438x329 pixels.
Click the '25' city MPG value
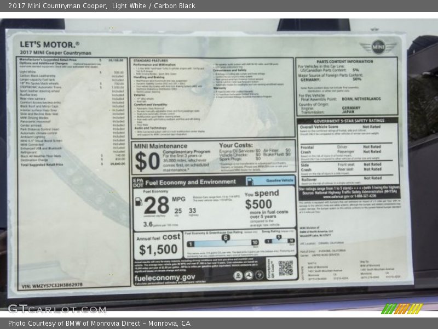click(x=178, y=211)
